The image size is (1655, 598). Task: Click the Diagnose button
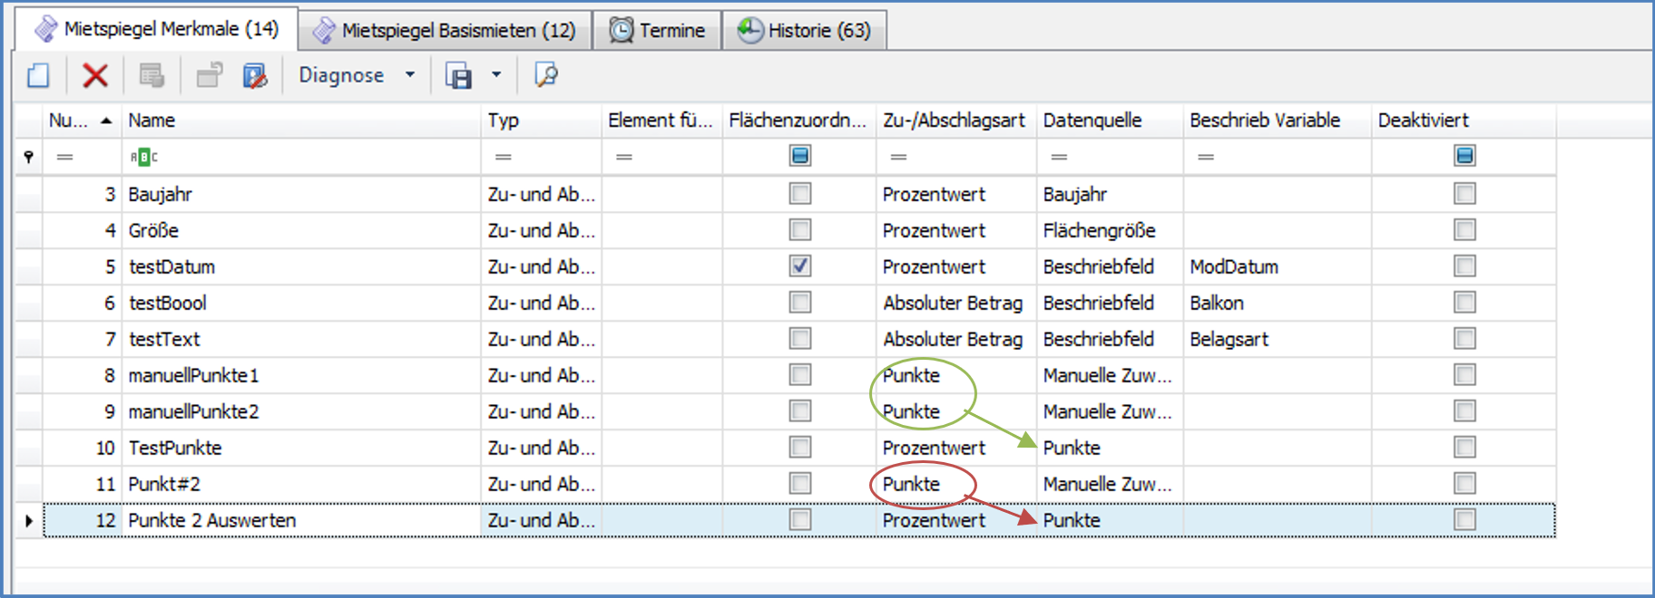(x=341, y=75)
